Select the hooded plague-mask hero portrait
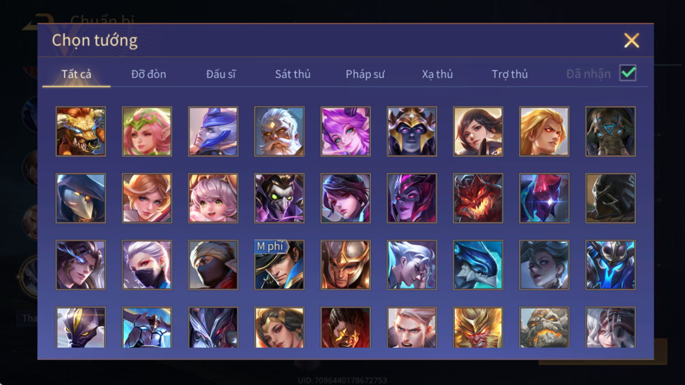The height and width of the screenshot is (385, 685). (81, 198)
